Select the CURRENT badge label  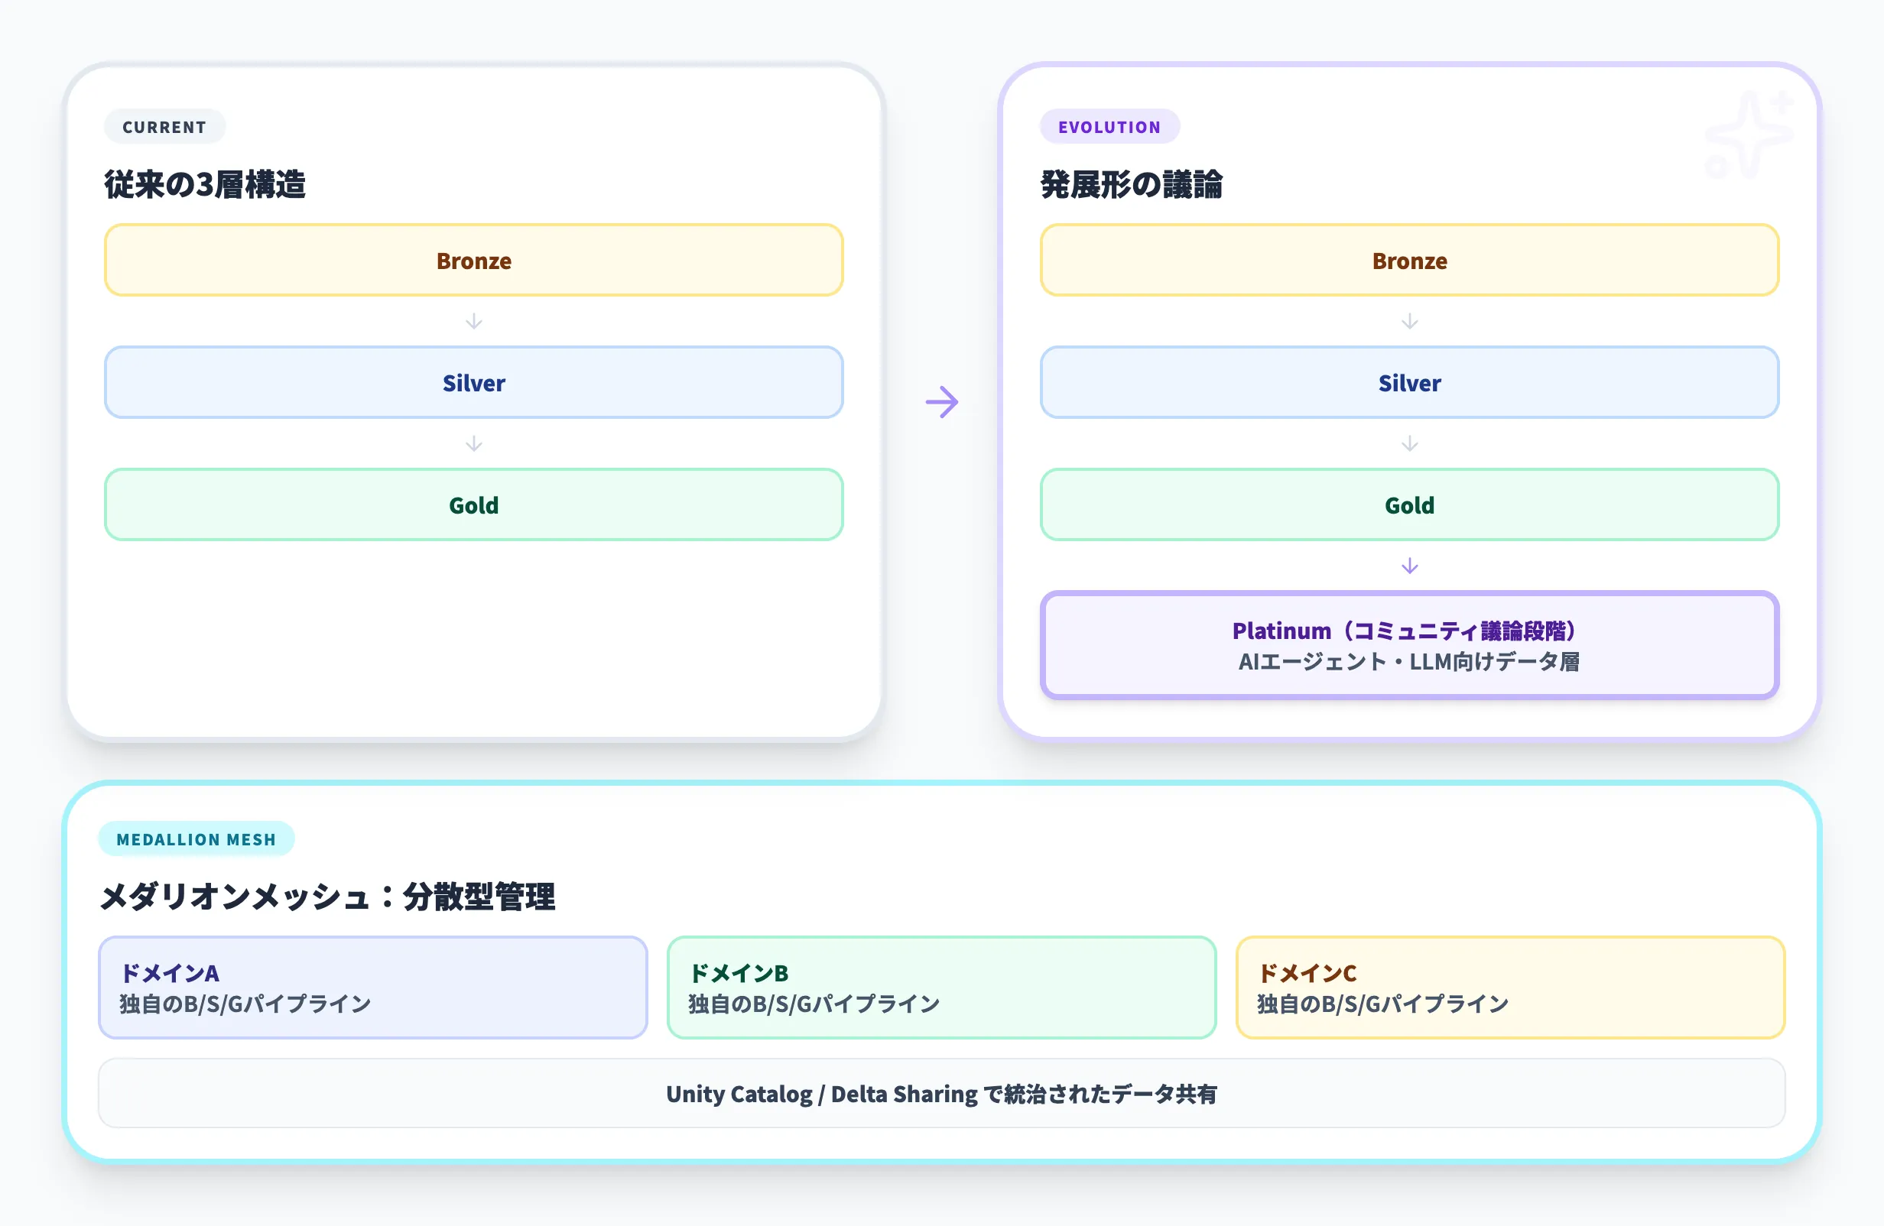coord(164,127)
